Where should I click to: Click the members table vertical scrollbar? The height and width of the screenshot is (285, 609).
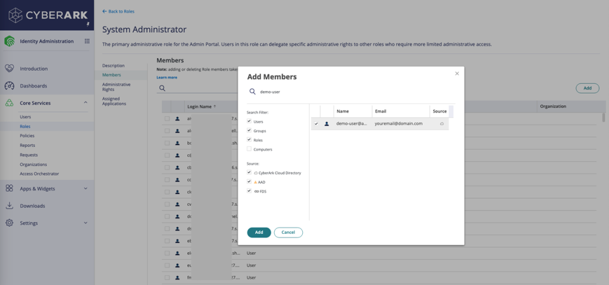tap(604, 117)
